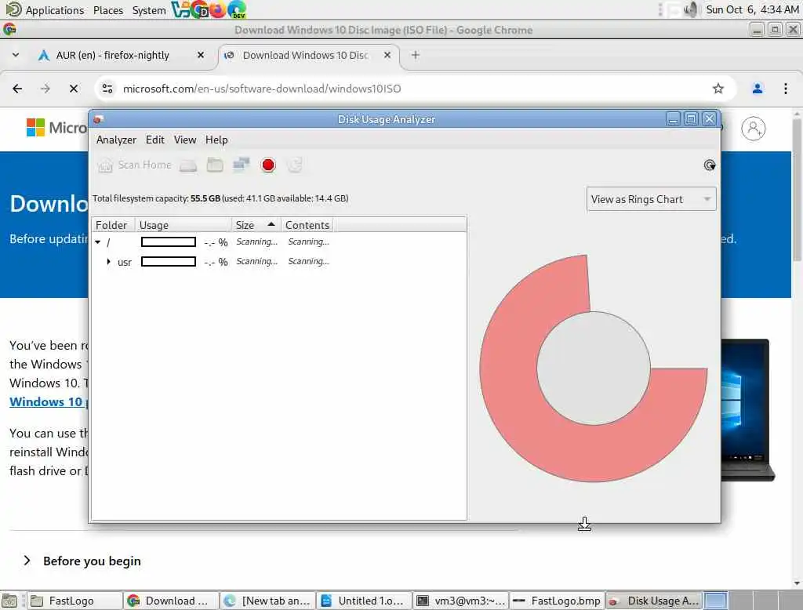
Task: Click the usage bar of the usr row
Action: (169, 262)
